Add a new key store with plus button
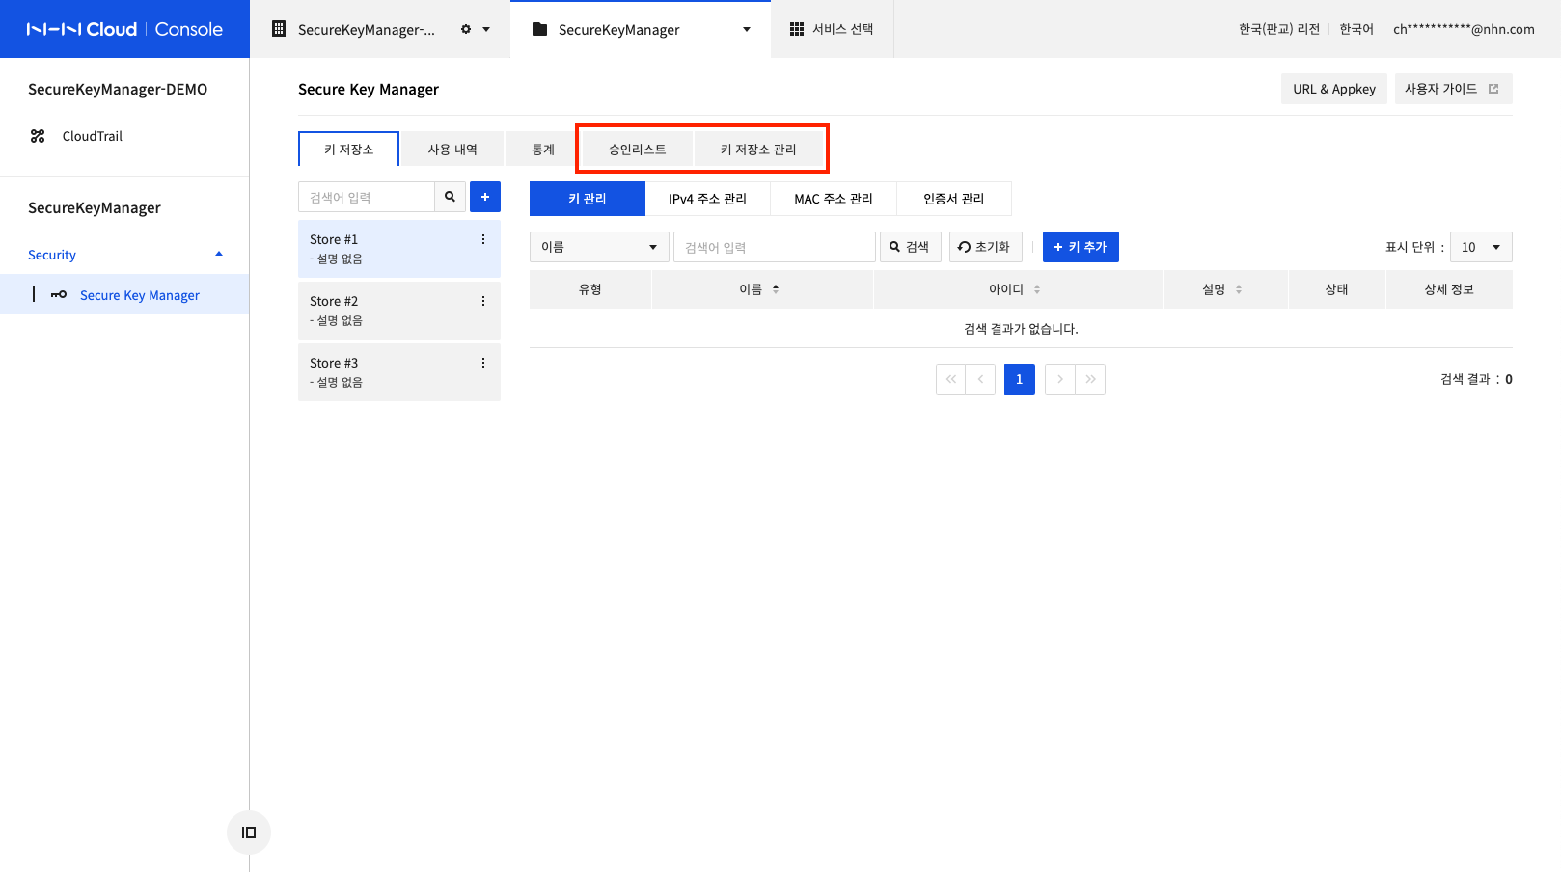Image resolution: width=1561 pixels, height=872 pixels. click(x=485, y=197)
